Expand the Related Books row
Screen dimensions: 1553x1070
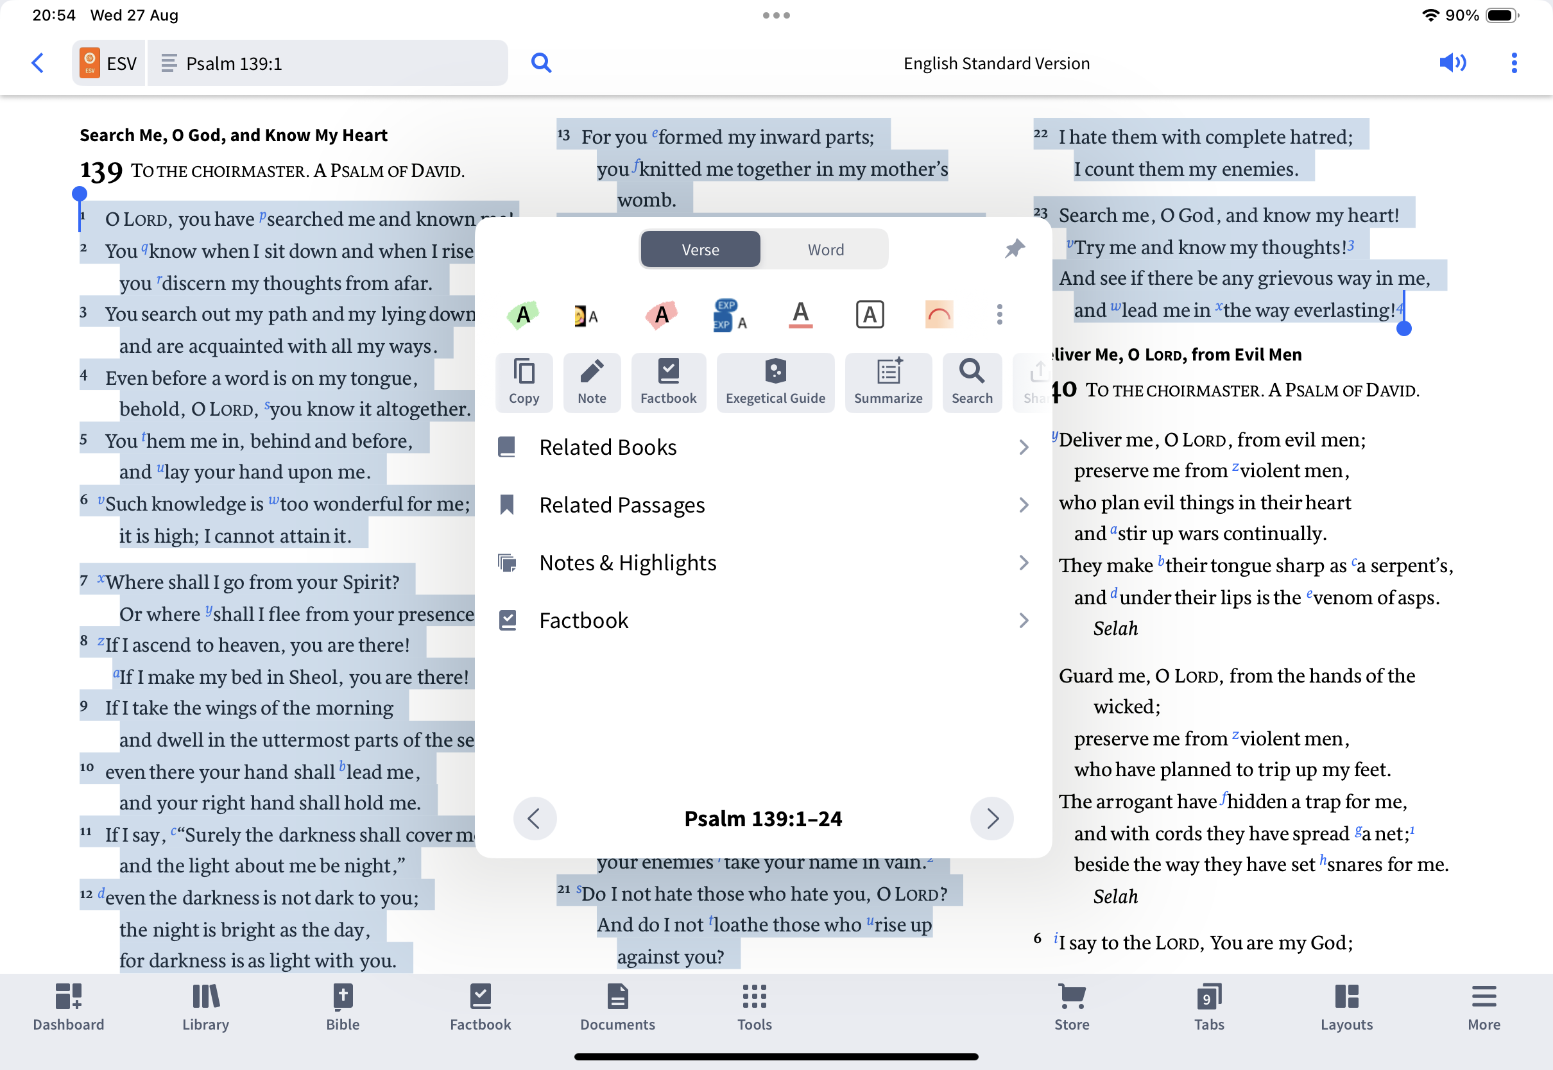763,447
